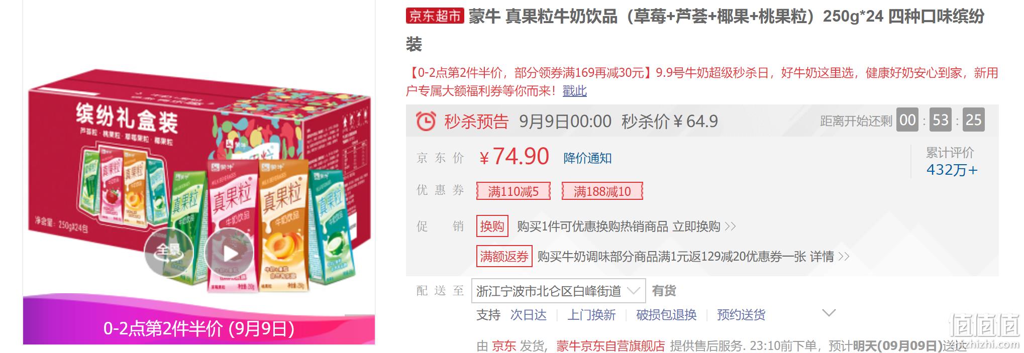Click the 降价通知 price alert link
Image resolution: width=1024 pixels, height=353 pixels.
click(587, 158)
